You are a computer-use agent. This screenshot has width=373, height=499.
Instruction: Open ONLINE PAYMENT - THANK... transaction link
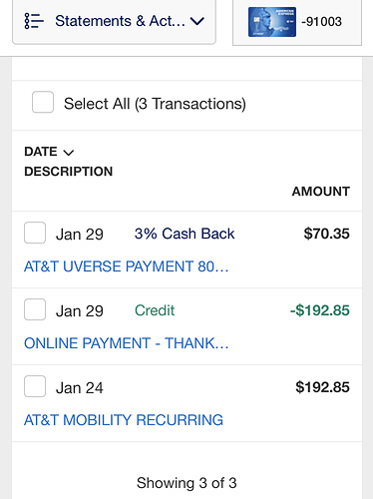(x=127, y=343)
